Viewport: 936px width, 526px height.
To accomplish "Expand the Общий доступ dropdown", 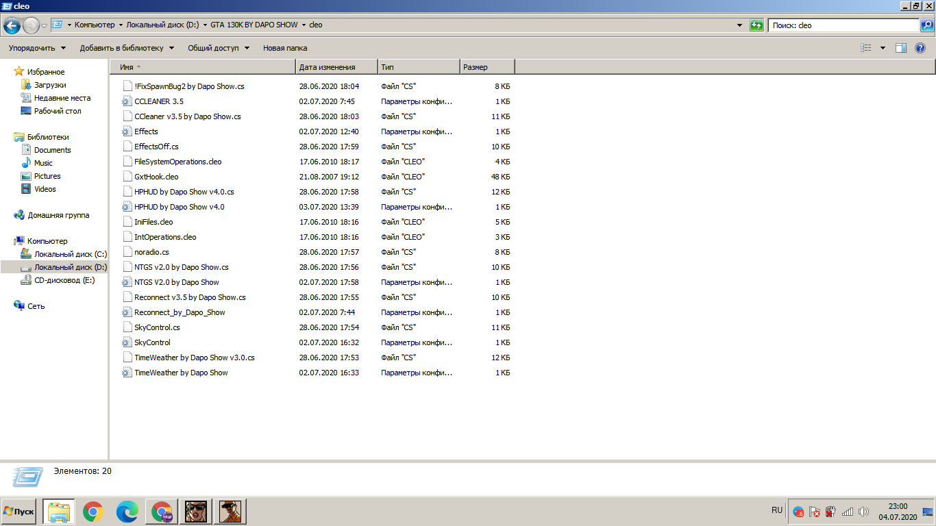I will pos(219,48).
